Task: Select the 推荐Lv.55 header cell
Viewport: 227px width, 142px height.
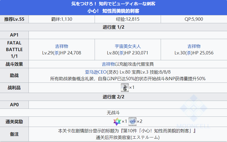Action: [14, 19]
